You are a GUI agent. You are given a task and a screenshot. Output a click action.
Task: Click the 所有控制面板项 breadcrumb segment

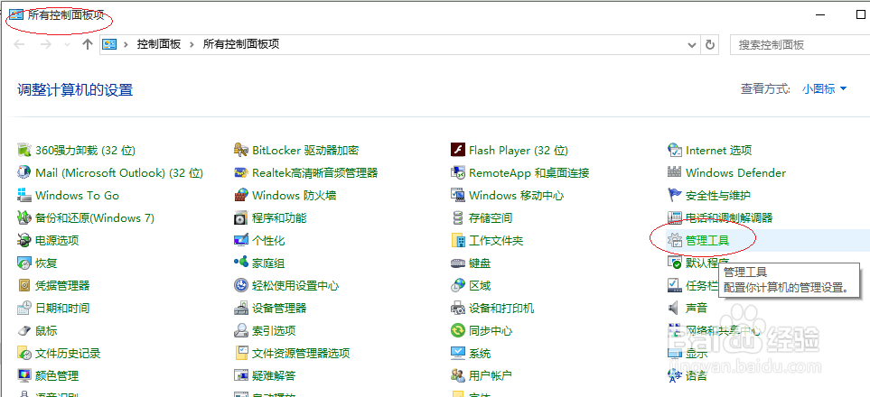241,45
